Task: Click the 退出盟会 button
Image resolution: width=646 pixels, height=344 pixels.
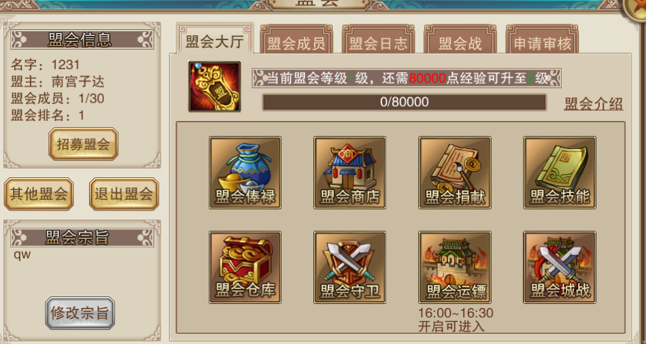Action: tap(124, 194)
